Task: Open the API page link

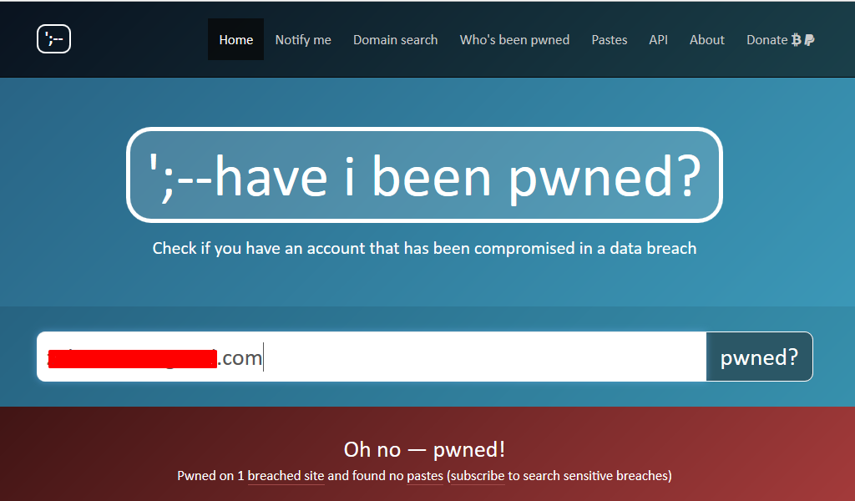Action: (x=658, y=40)
